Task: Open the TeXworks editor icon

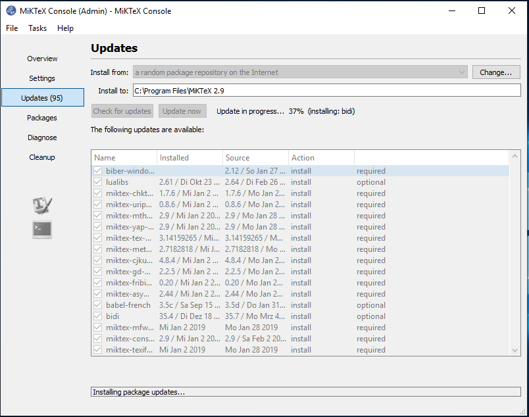Action: coord(42,205)
